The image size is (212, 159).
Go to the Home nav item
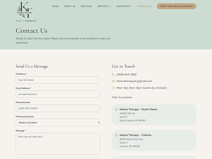point(55,6)
